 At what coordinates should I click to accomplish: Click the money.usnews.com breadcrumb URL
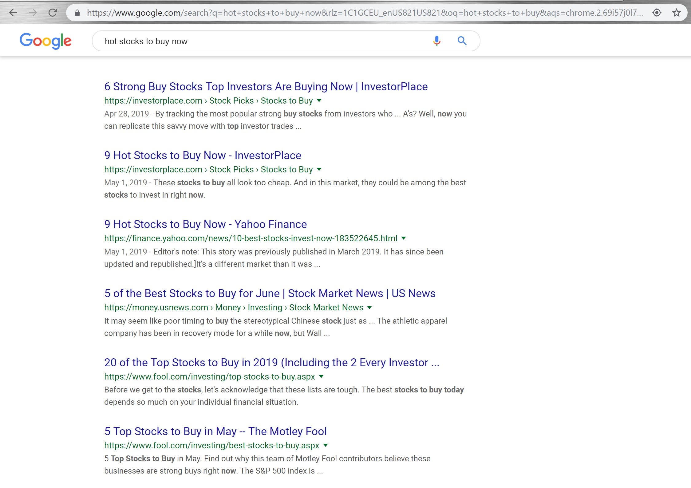[234, 308]
